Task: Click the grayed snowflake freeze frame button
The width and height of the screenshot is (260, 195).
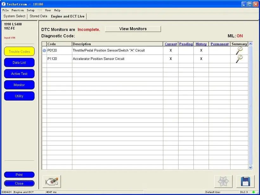Action: point(223,181)
